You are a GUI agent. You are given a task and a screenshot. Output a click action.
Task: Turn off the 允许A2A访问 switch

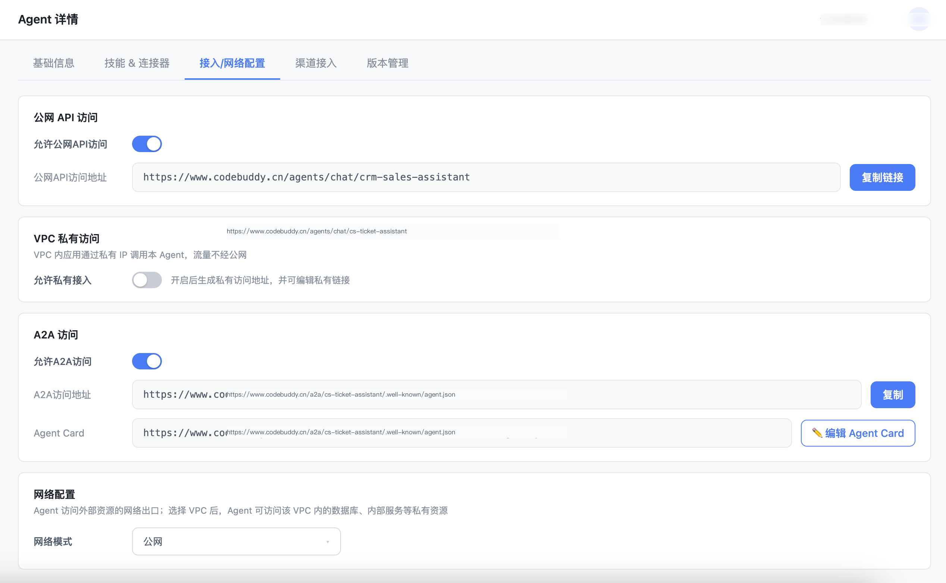(147, 361)
